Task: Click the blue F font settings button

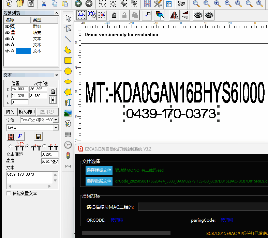Action: point(20,137)
